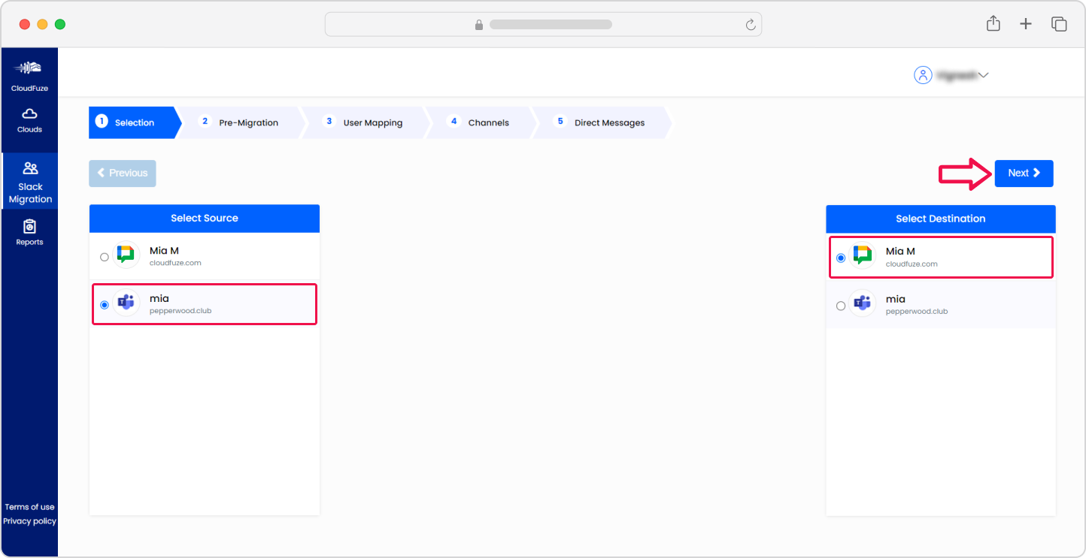
Task: Select Mia M radio button in Destination
Action: click(841, 258)
